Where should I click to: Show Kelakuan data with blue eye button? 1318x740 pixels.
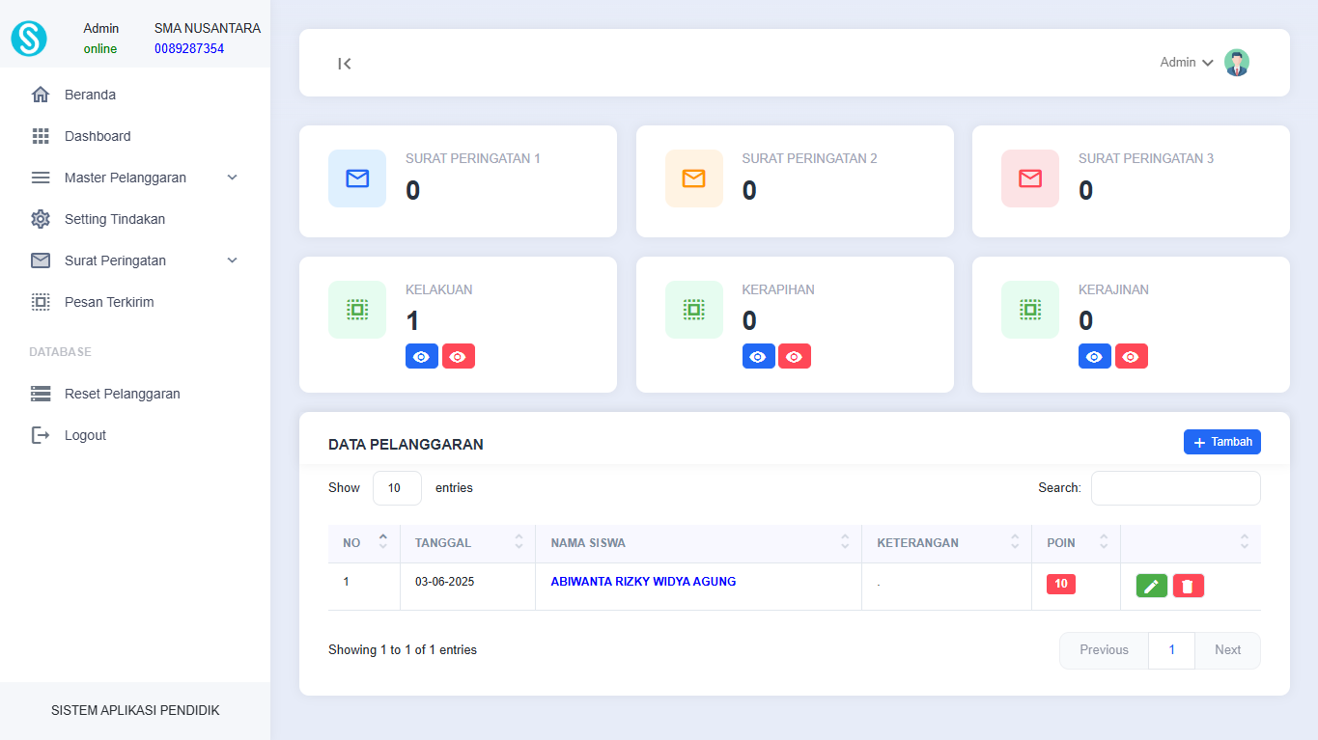coord(421,357)
